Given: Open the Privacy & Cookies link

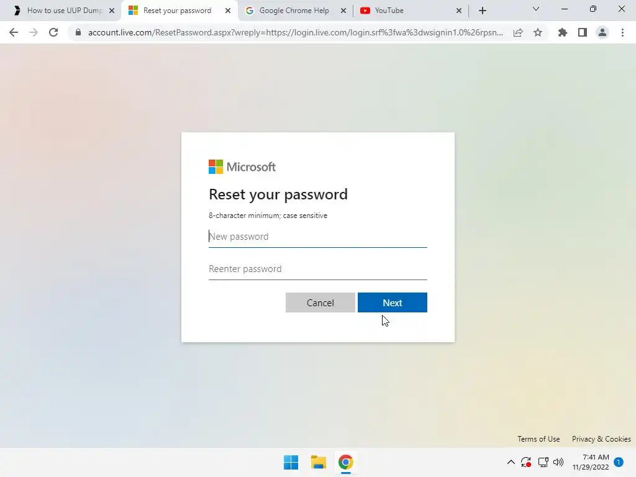Looking at the screenshot, I should point(601,439).
